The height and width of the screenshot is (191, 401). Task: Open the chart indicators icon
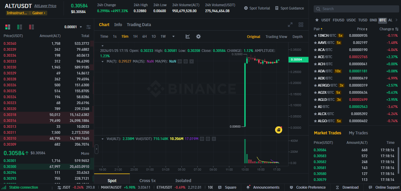coord(187,36)
